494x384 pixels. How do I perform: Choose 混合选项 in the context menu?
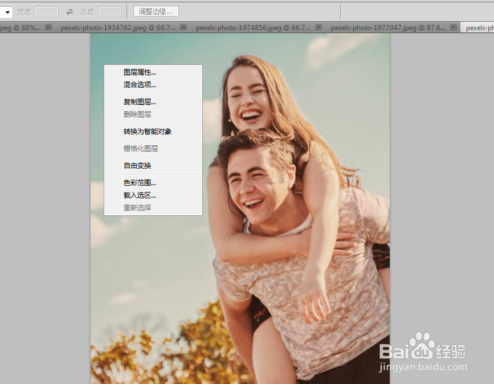(x=153, y=85)
